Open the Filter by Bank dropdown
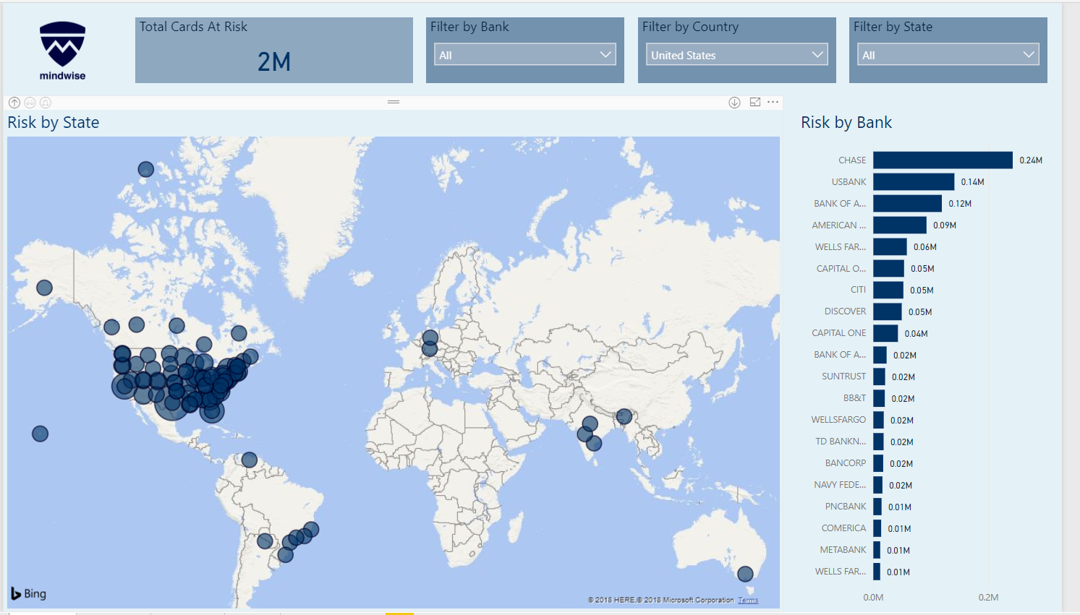Screen dimensions: 1080x615 (524, 54)
